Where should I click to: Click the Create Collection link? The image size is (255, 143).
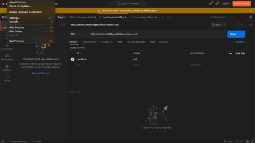click(x=41, y=73)
